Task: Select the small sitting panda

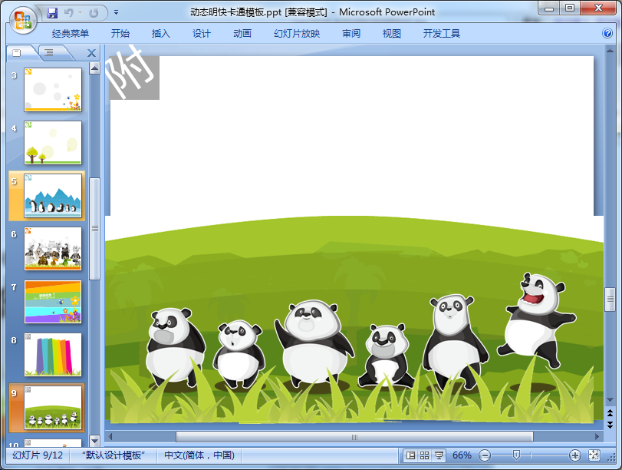Action: click(386, 356)
